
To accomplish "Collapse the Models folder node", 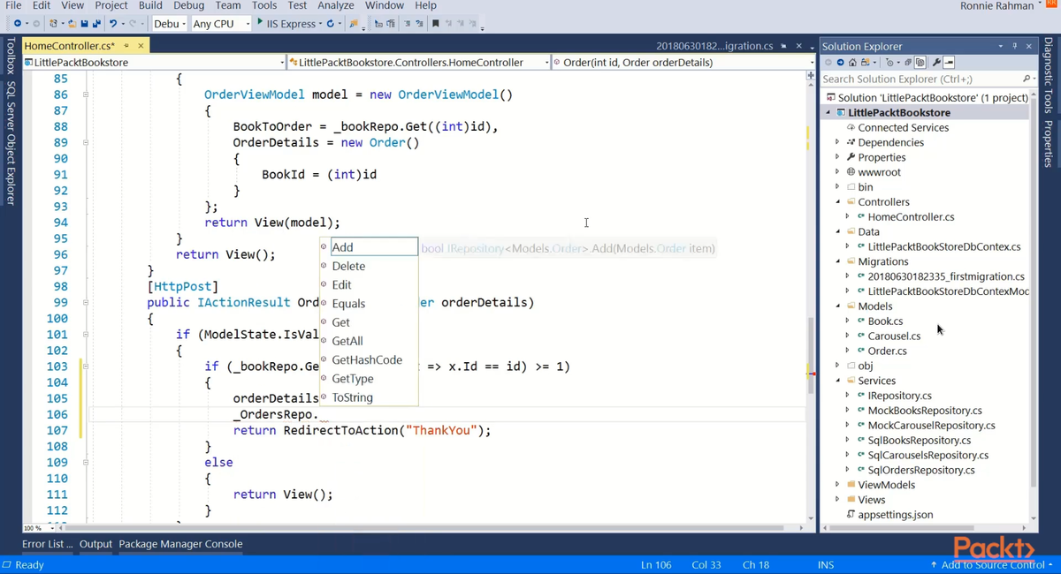I will coord(839,306).
